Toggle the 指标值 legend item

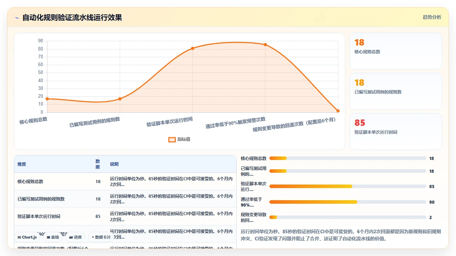tap(180, 139)
